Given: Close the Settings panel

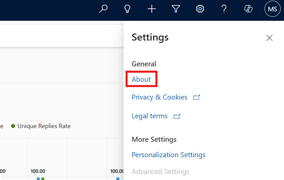Looking at the screenshot, I should click(269, 38).
